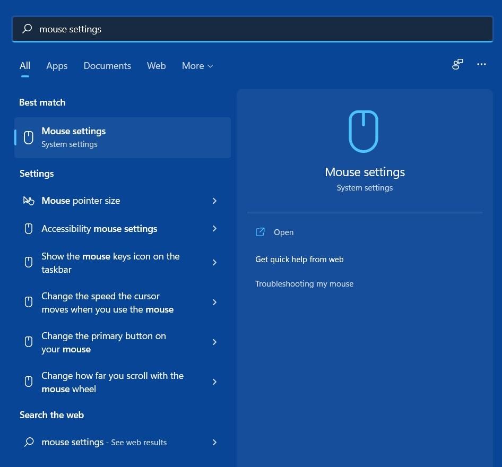Click Open in the preview pane
Image resolution: width=502 pixels, height=467 pixels.
tap(283, 232)
